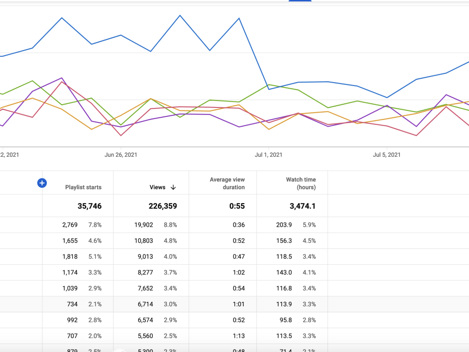Click the 1:13 average view duration cell
469x352 pixels.
(239, 336)
